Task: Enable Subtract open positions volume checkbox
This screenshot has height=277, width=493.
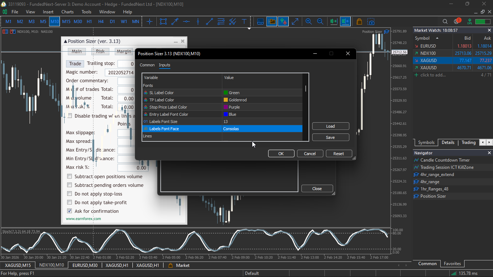Action: [70, 176]
